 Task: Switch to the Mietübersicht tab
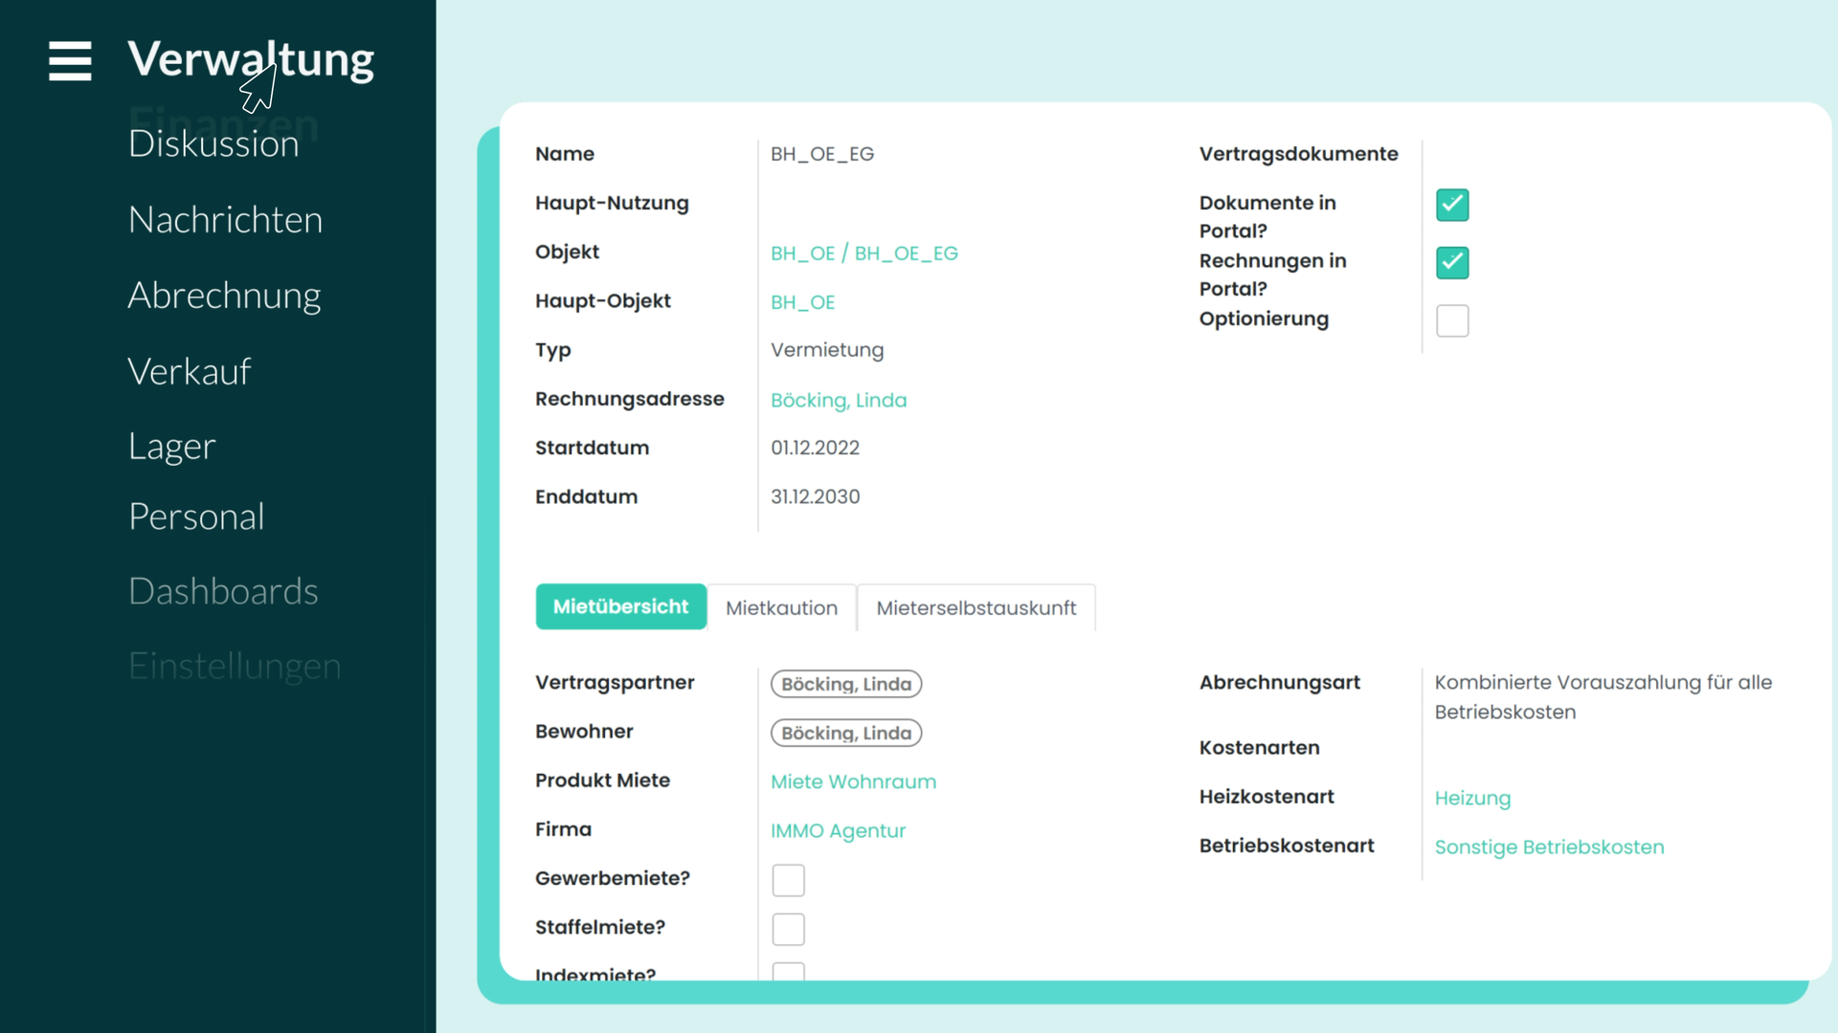pyautogui.click(x=621, y=607)
